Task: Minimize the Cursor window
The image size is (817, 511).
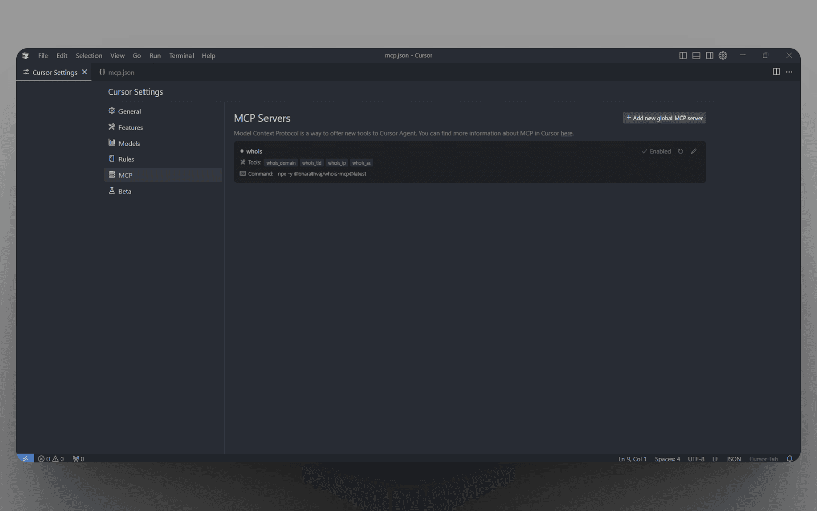Action: [743, 55]
